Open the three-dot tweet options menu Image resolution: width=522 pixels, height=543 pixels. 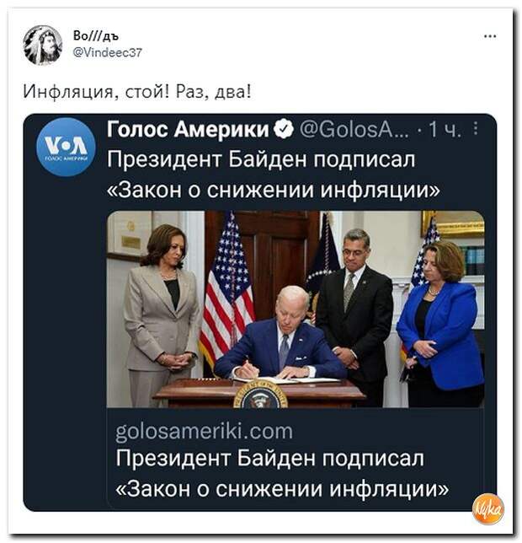[x=490, y=36]
